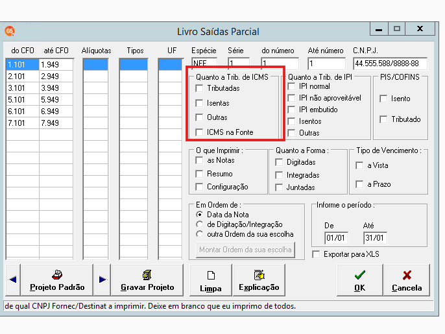Tick the Exportar para XLS checkbox

click(x=316, y=254)
